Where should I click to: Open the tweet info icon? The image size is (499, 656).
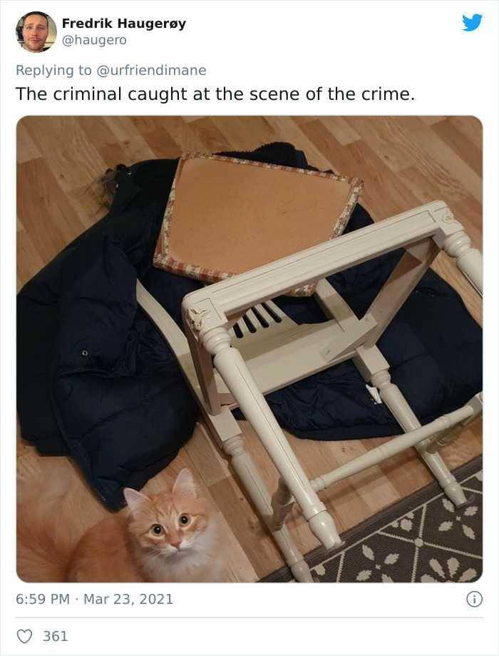[x=474, y=599]
